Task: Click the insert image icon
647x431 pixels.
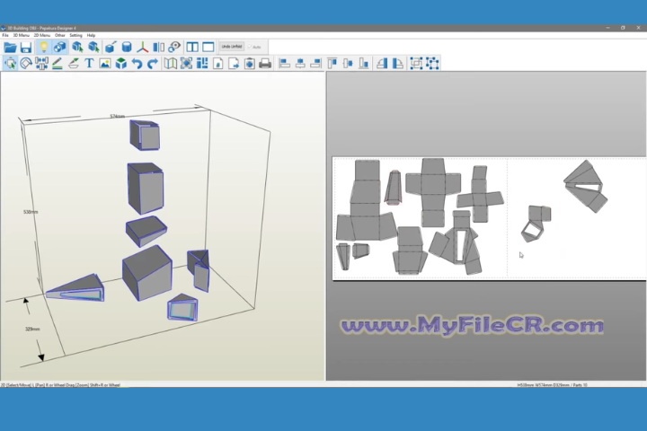Action: [105, 64]
